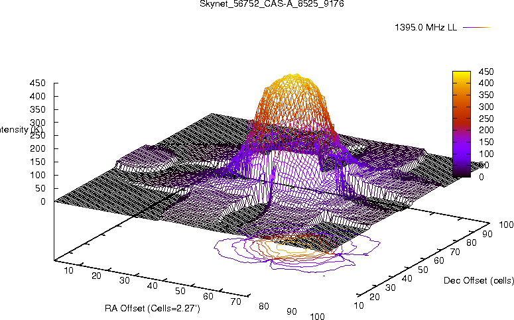Click the 30 tick on the RA Offset axis
The width and height of the screenshot is (514, 320).
click(125, 281)
